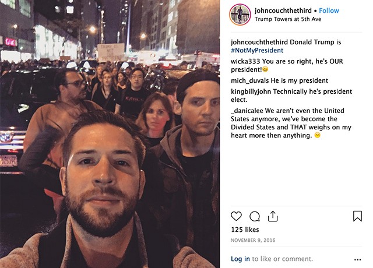The image size is (373, 268).
Task: Like the post with heart icon
Action: [236, 216]
